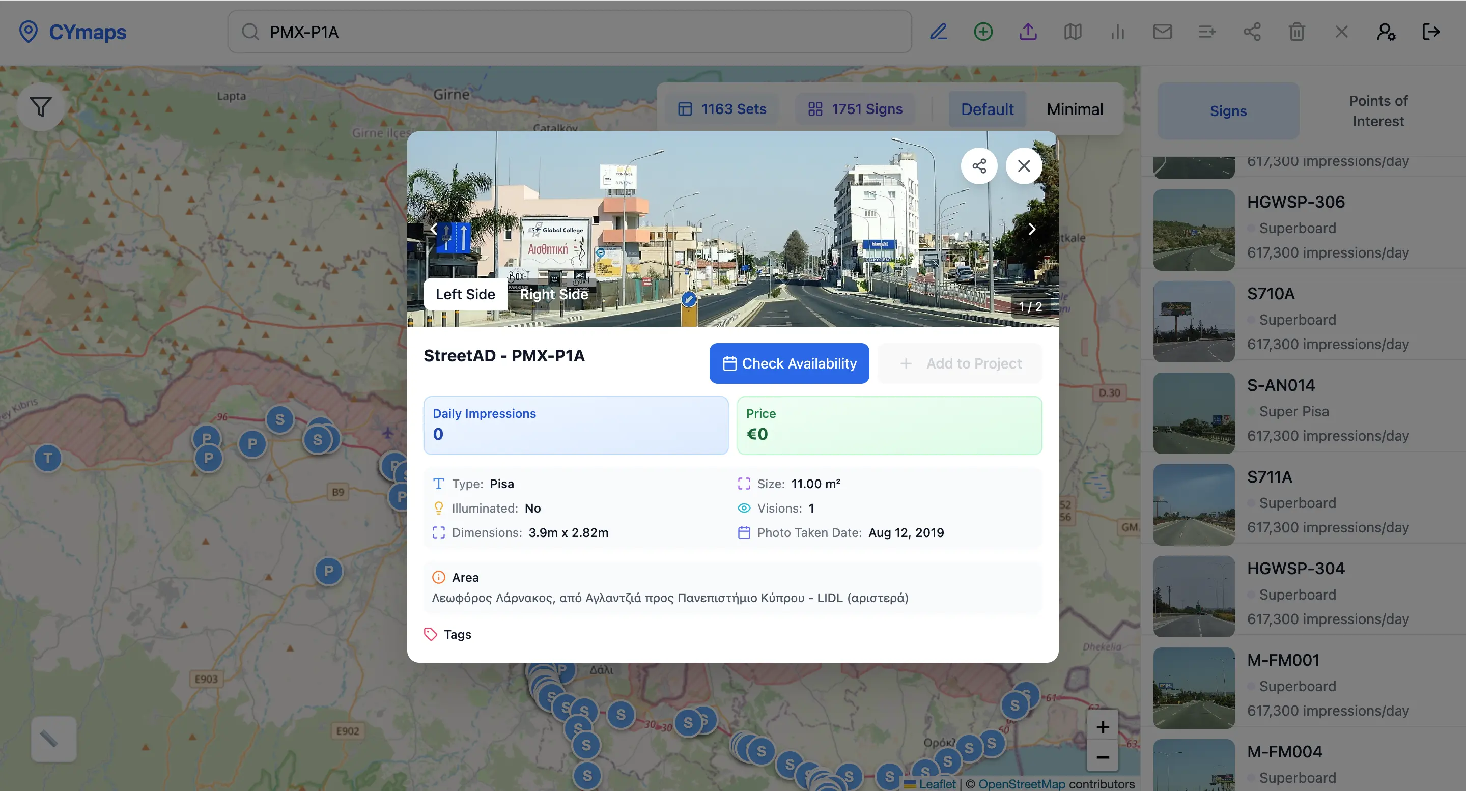This screenshot has height=791, width=1466.
Task: Click the upload icon in top toolbar
Action: click(x=1028, y=32)
